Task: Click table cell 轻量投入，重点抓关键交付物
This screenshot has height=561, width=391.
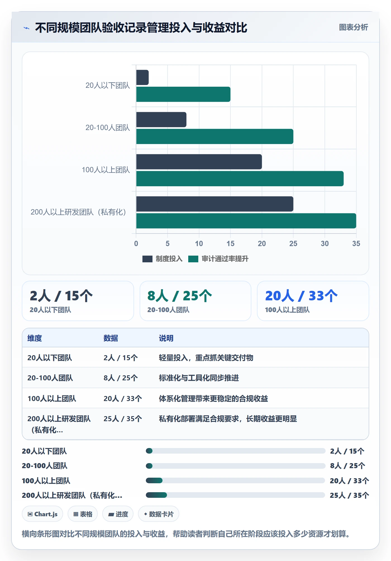Action: tap(206, 358)
